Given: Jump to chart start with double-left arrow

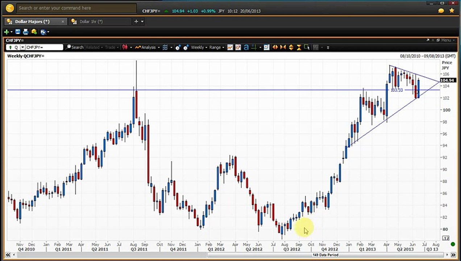Looking at the screenshot, I should click(x=7, y=255).
